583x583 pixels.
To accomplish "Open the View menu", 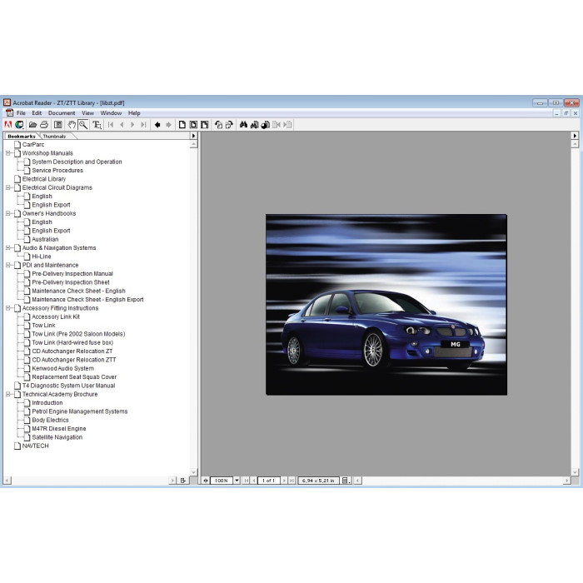I will click(87, 113).
